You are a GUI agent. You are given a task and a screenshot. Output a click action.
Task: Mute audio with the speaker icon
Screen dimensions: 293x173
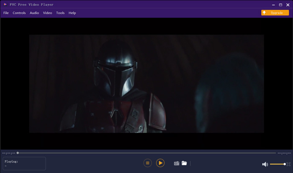coord(265,164)
